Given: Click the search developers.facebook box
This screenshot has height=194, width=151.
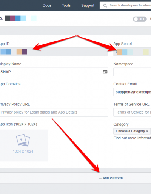Looking at the screenshot, I should coord(125,5).
